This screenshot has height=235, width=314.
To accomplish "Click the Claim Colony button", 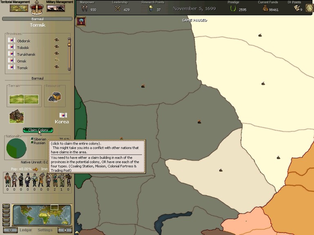I will pyautogui.click(x=38, y=130).
